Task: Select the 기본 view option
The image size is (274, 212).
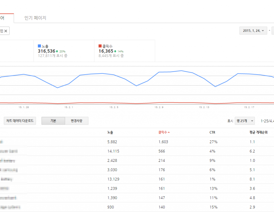Action: pos(53,121)
